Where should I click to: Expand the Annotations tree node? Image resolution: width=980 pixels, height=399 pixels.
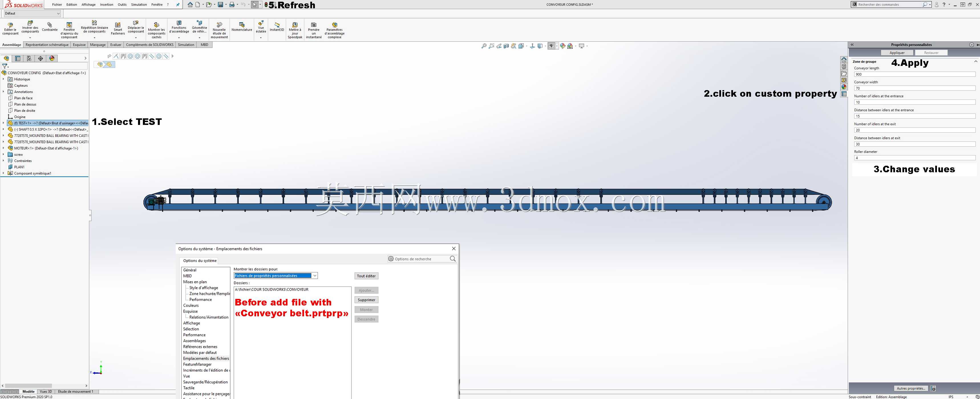(x=3, y=92)
